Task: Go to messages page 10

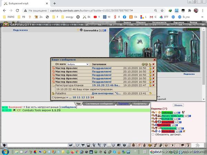Action: click(x=74, y=97)
